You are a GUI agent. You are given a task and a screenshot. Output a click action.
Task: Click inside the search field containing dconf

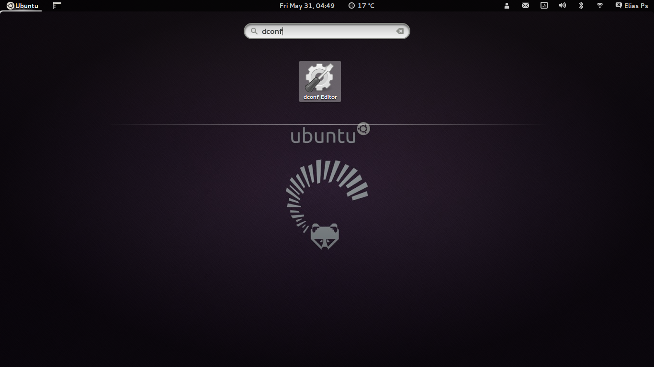(x=330, y=32)
